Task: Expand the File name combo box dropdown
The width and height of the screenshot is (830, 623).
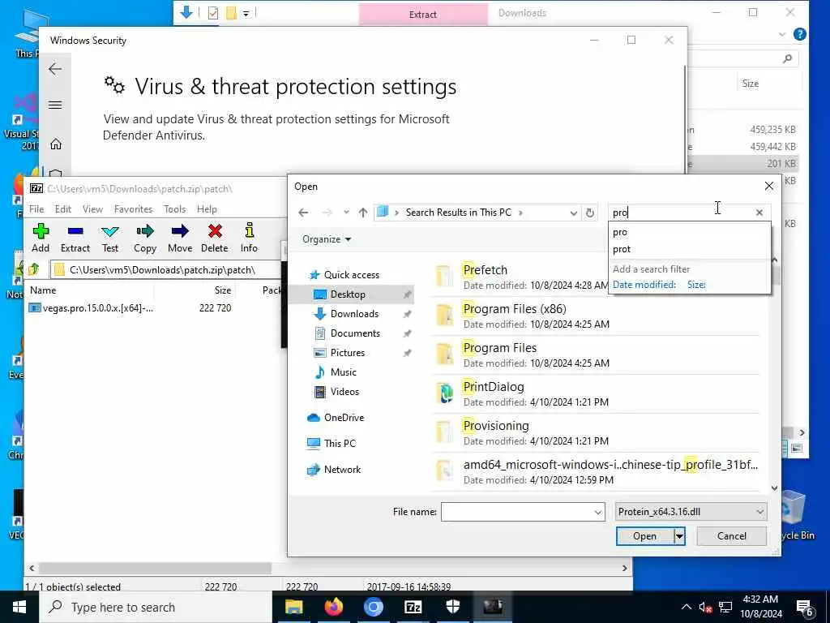Action: 597,513
